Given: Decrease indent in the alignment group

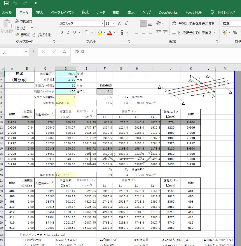Looking at the screenshot, I should tap(159, 32).
